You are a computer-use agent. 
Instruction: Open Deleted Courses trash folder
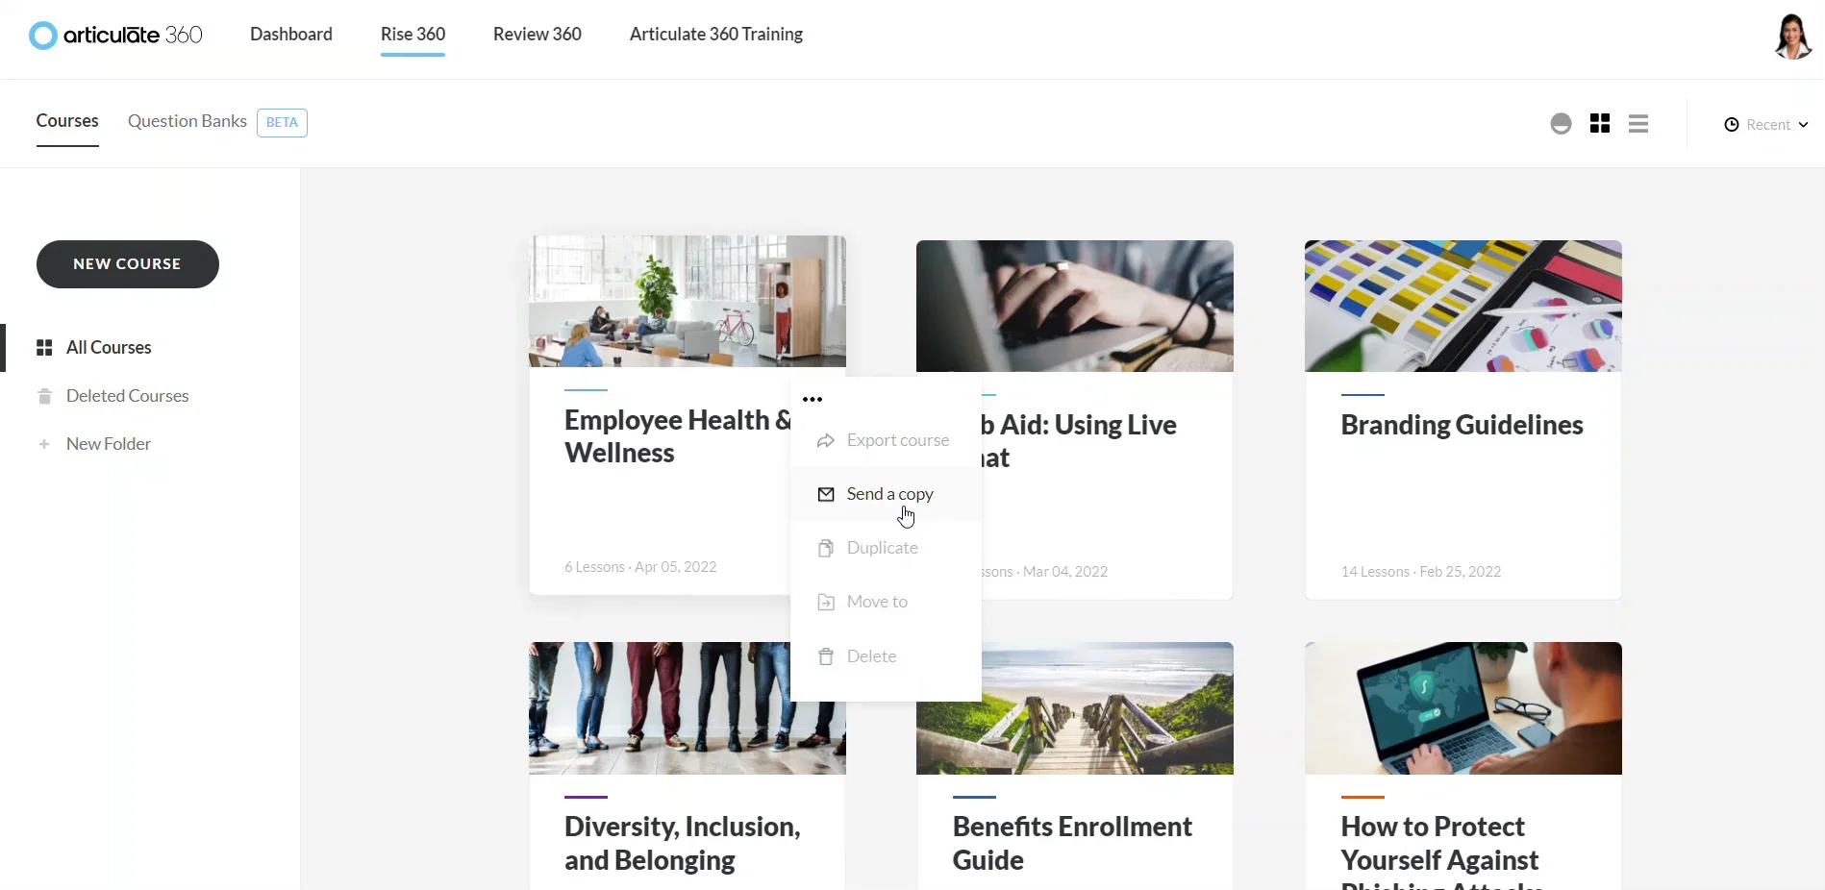pos(112,396)
